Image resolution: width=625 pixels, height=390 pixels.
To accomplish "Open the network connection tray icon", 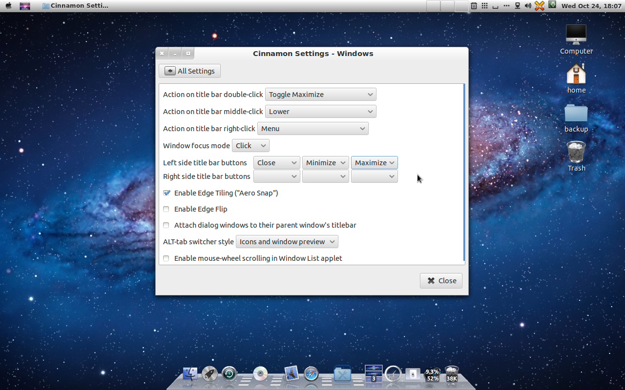I will [517, 6].
